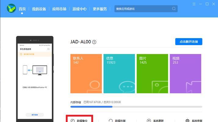Click the 数据恢复 restore icon
The width and height of the screenshot is (218, 122).
point(111,120)
